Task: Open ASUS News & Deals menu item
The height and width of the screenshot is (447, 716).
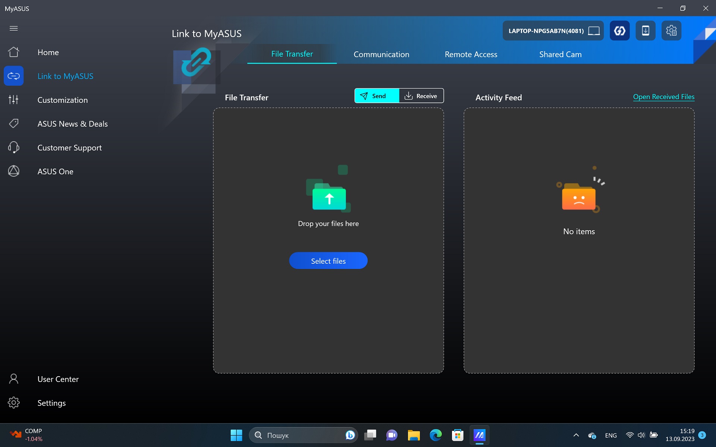Action: [72, 124]
